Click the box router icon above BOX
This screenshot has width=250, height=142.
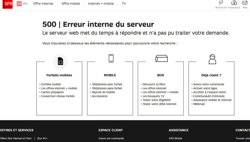(161, 59)
